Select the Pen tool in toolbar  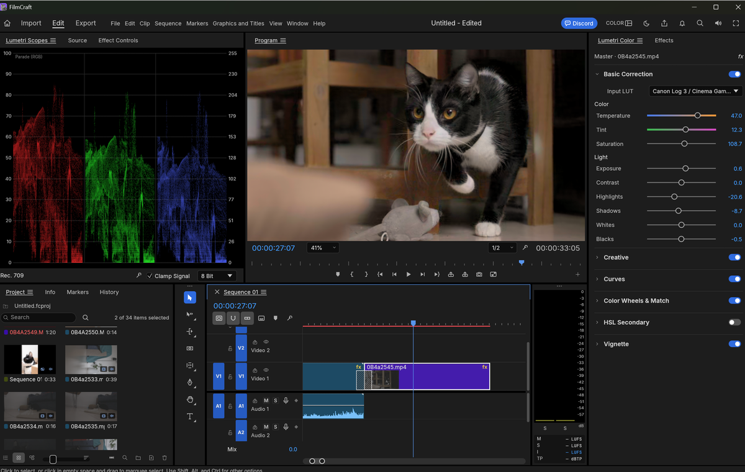190,383
